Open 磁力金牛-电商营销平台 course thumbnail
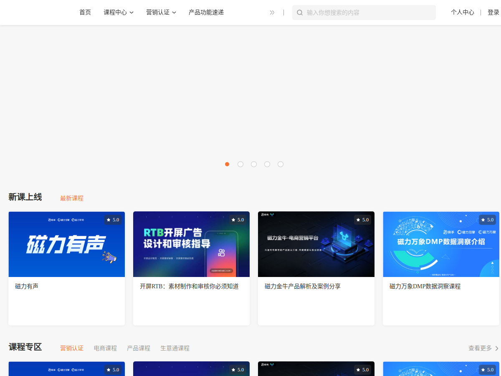The height and width of the screenshot is (376, 501). (316, 244)
